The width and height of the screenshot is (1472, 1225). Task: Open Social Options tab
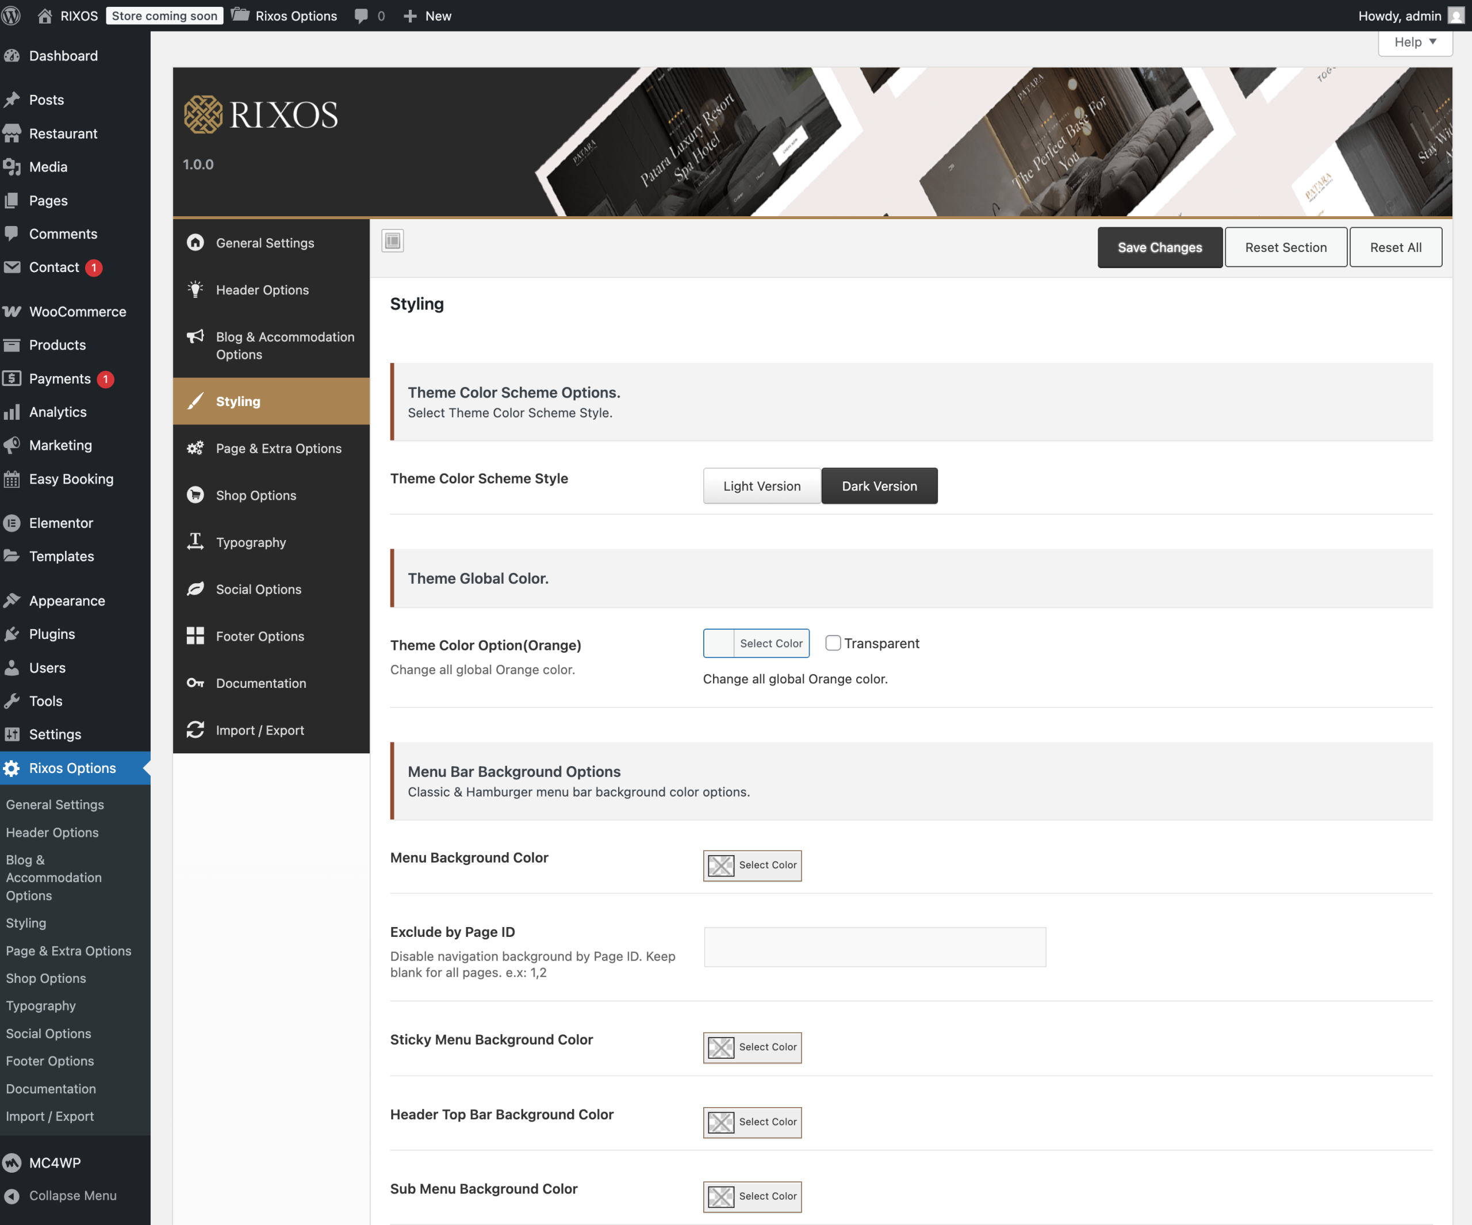(271, 589)
